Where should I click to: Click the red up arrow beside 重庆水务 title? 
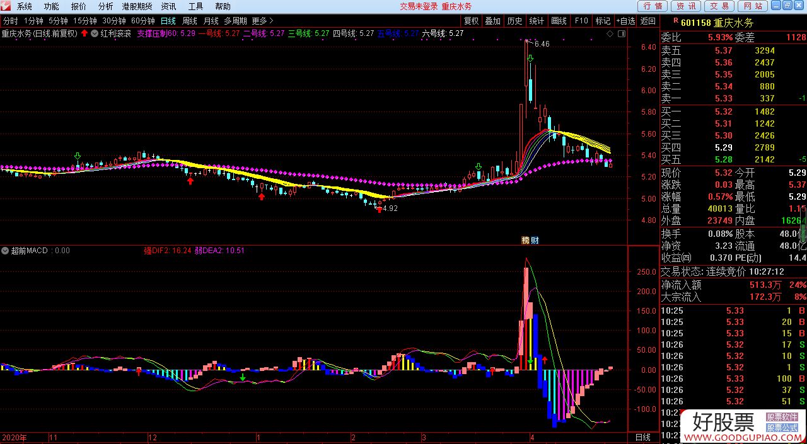click(84, 33)
